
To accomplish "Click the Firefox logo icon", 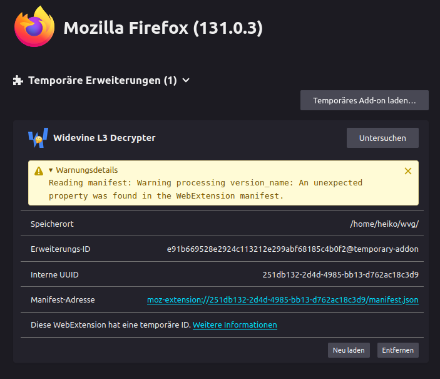I will (34, 27).
